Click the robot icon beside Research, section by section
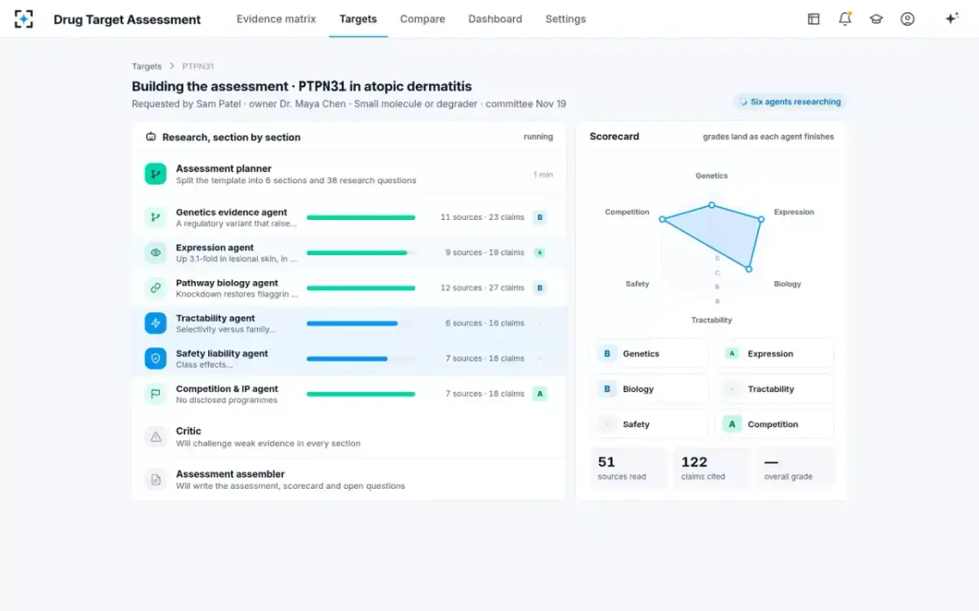 click(151, 137)
